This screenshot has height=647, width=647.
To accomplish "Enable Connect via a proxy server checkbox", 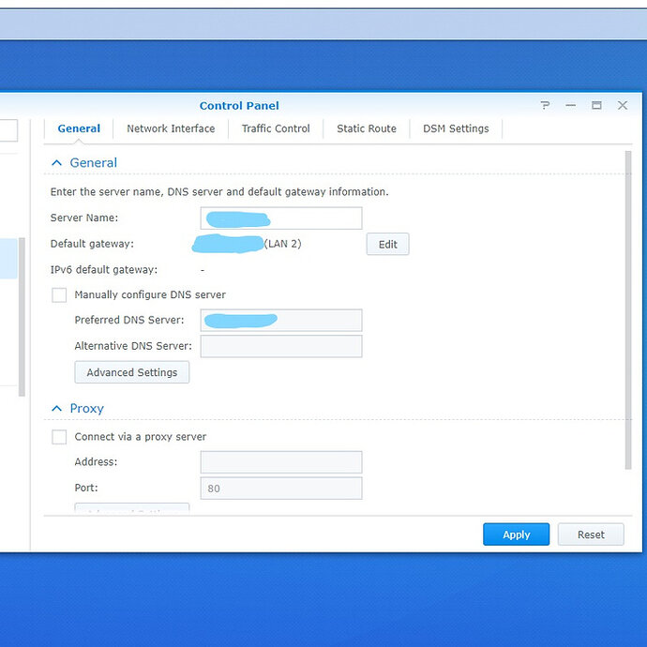I will [59, 437].
